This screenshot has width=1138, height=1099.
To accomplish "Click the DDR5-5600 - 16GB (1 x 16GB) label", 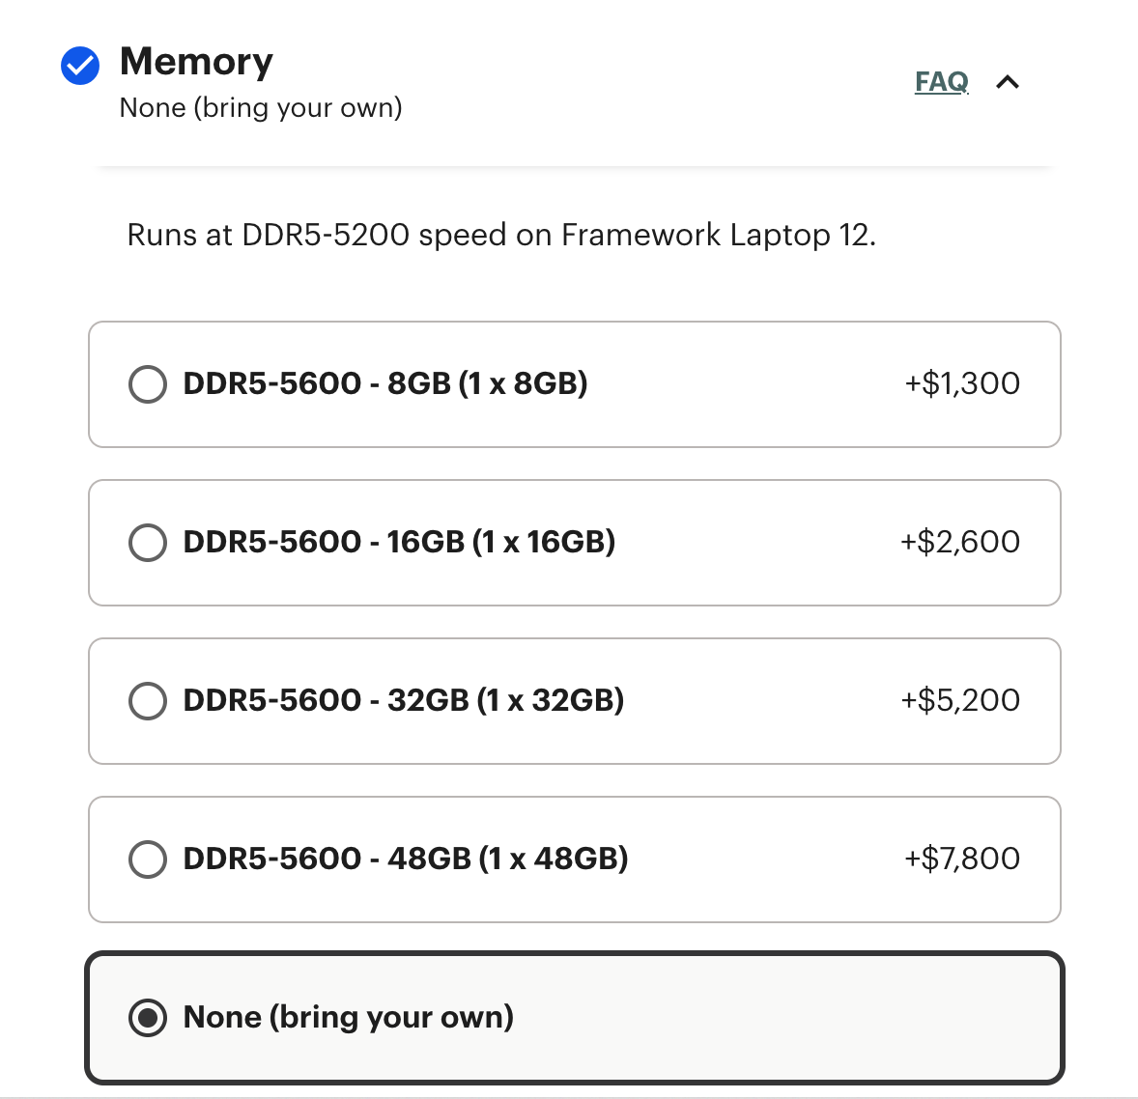I will tap(399, 543).
